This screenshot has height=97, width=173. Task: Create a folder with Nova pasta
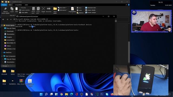coord(55,10)
